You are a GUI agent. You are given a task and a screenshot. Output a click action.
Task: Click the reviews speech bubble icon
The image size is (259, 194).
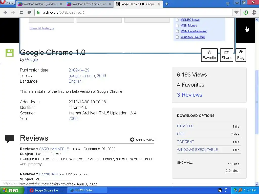(10, 139)
